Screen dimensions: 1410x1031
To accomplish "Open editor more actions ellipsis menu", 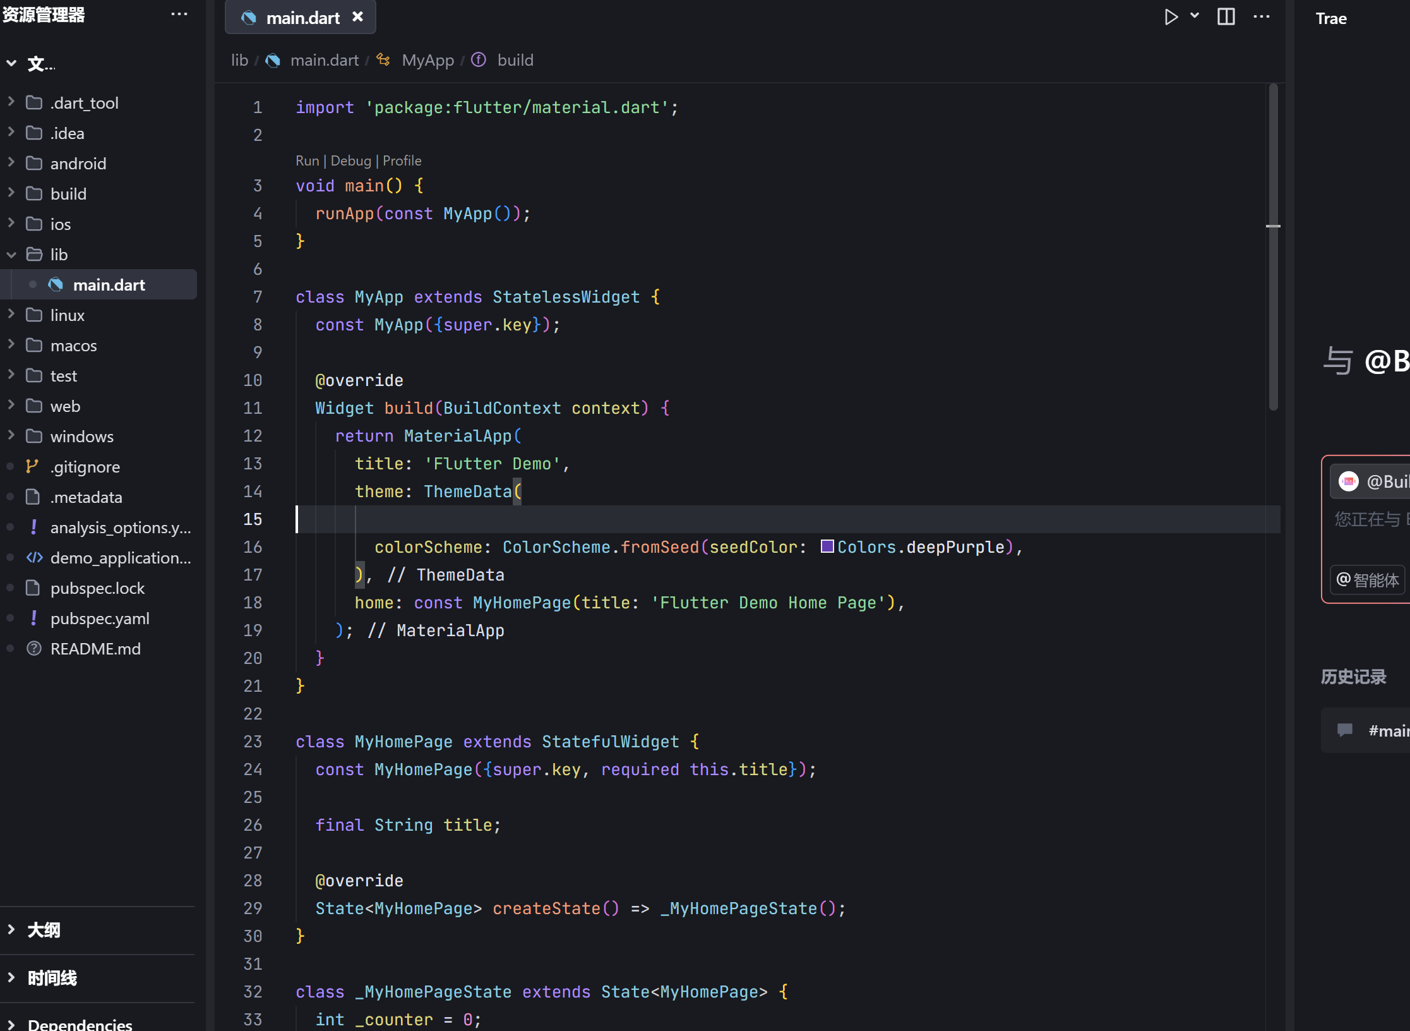I will click(1261, 17).
